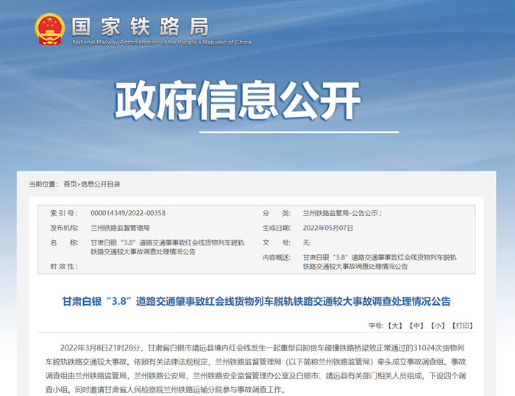Click the 发布机构 value 兰州铁路监督管理局
515x396 pixels.
point(120,228)
